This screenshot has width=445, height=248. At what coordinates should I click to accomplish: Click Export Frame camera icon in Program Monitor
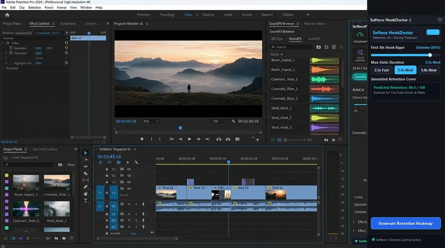point(237,139)
